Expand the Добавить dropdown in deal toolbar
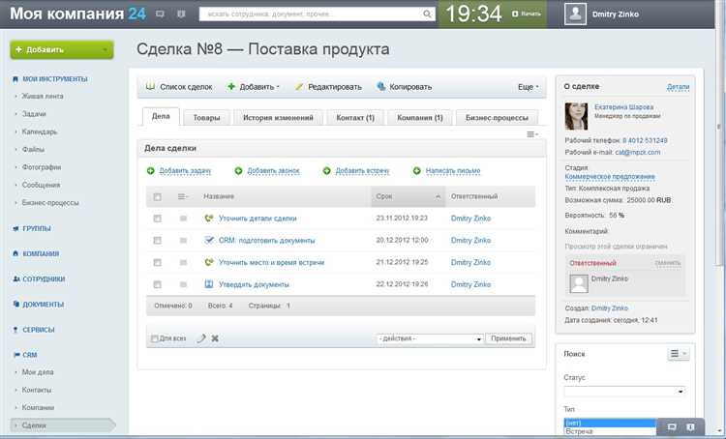The image size is (726, 439). coord(254,87)
